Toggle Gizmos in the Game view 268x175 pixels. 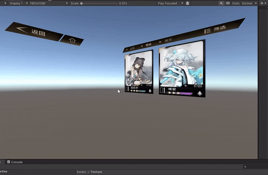click(x=247, y=3)
